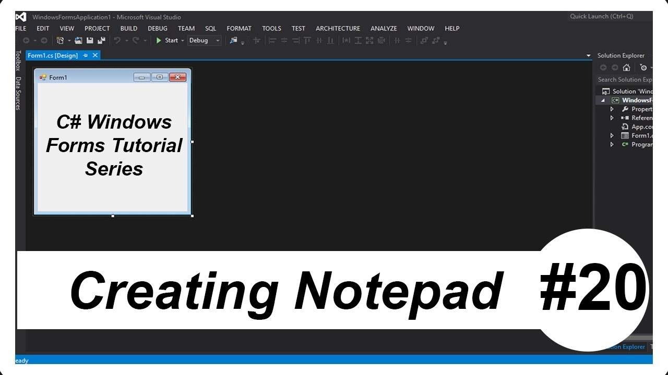668x375 pixels.
Task: Click the Make Same Height layout icon
Action: 358,40
